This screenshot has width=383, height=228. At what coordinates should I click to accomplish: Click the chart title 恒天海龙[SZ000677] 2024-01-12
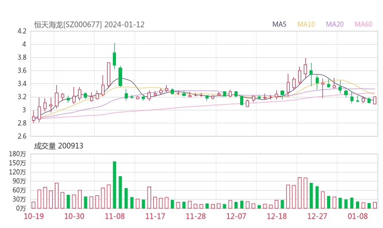point(89,25)
